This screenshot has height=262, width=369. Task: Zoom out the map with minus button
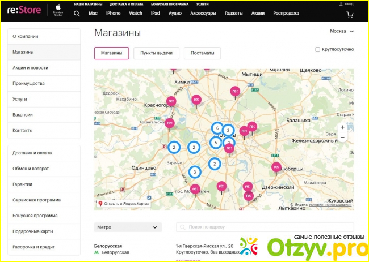pyautogui.click(x=342, y=138)
